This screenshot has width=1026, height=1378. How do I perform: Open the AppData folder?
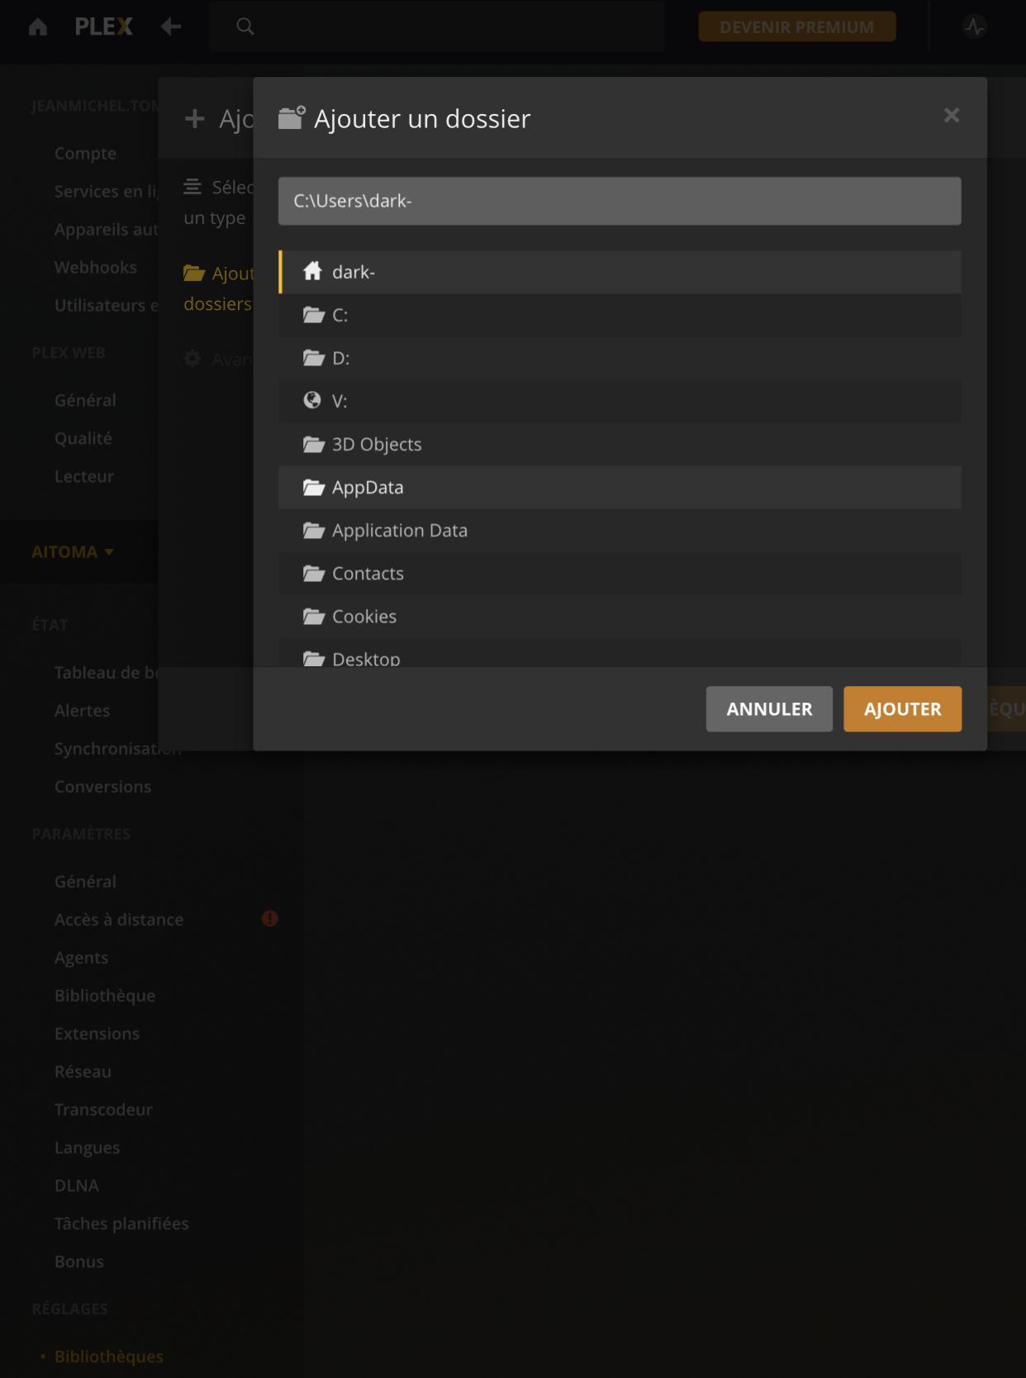click(x=368, y=488)
